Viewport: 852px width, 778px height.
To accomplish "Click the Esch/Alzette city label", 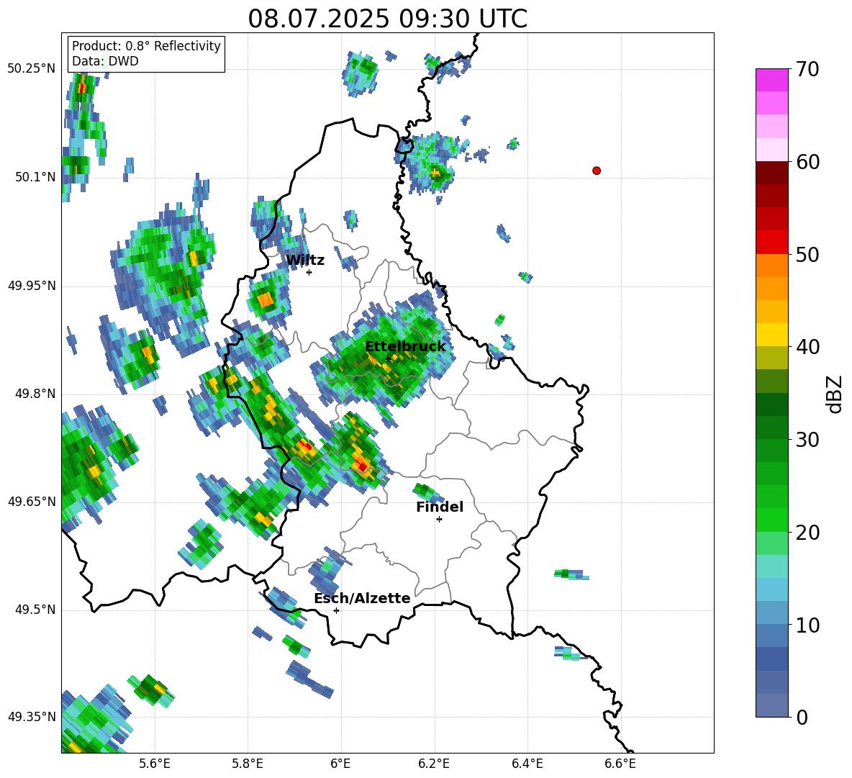I will point(362,598).
